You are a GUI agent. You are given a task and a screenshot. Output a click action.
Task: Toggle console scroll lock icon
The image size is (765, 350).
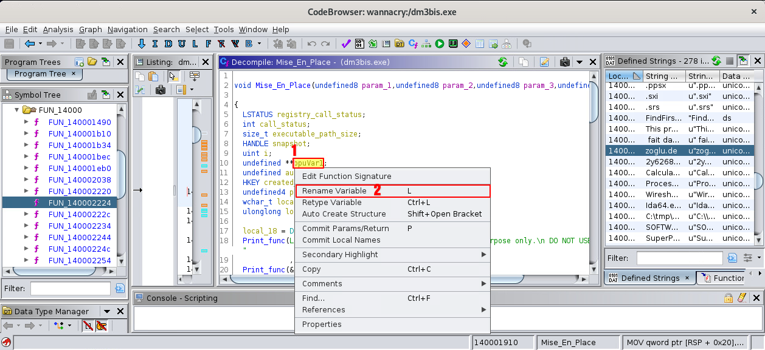[728, 298]
